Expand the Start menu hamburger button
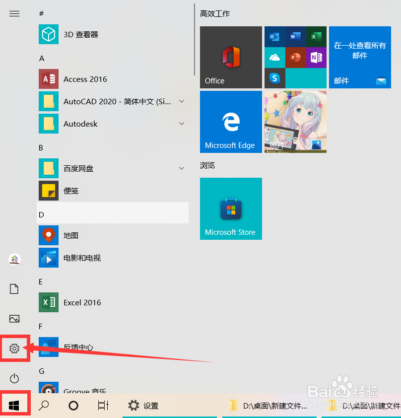 click(x=14, y=13)
